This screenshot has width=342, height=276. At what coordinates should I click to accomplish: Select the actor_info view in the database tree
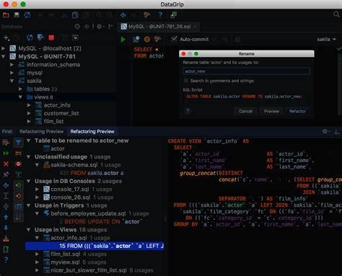coord(57,105)
